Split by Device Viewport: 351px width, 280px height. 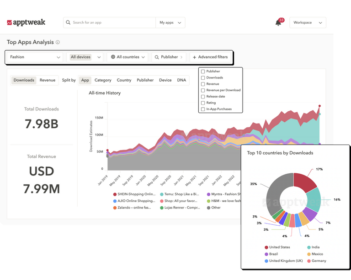(x=165, y=80)
